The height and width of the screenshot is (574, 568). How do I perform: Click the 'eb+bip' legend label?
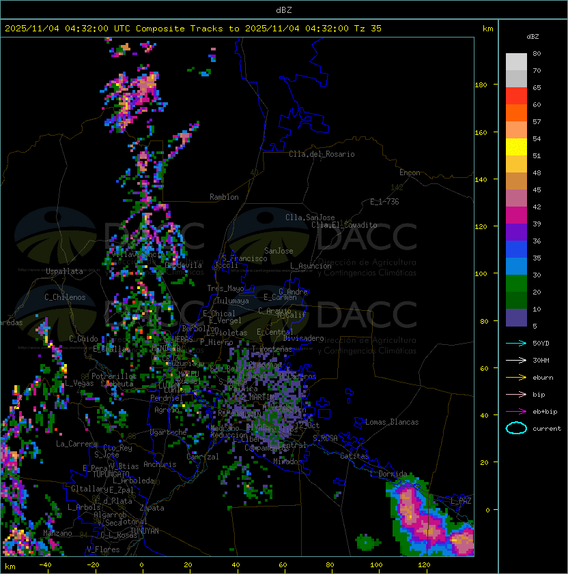[545, 412]
